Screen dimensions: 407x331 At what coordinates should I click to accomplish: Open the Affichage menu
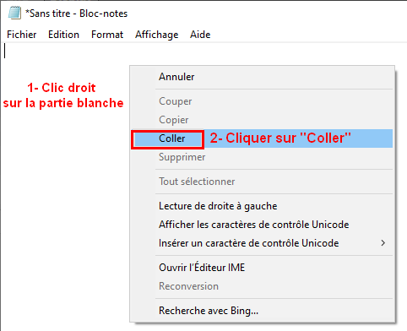[156, 35]
